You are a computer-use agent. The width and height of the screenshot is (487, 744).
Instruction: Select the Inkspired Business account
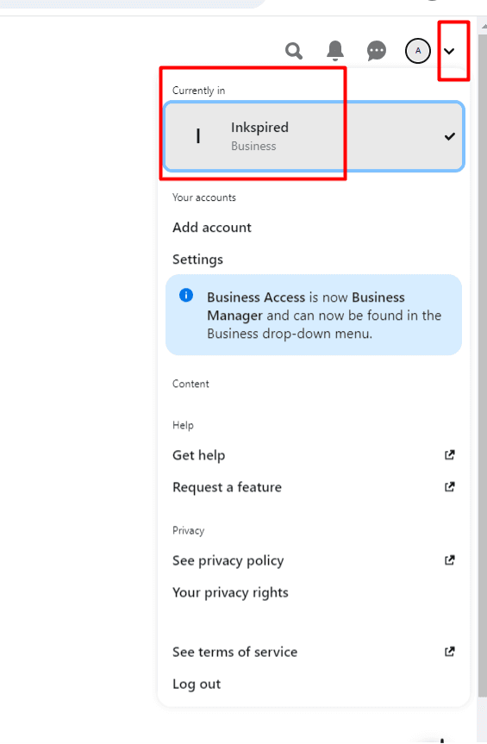pyautogui.click(x=314, y=136)
